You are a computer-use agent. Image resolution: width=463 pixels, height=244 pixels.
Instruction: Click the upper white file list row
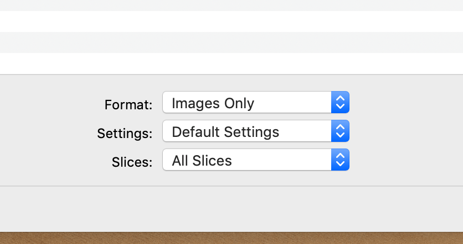(x=231, y=22)
